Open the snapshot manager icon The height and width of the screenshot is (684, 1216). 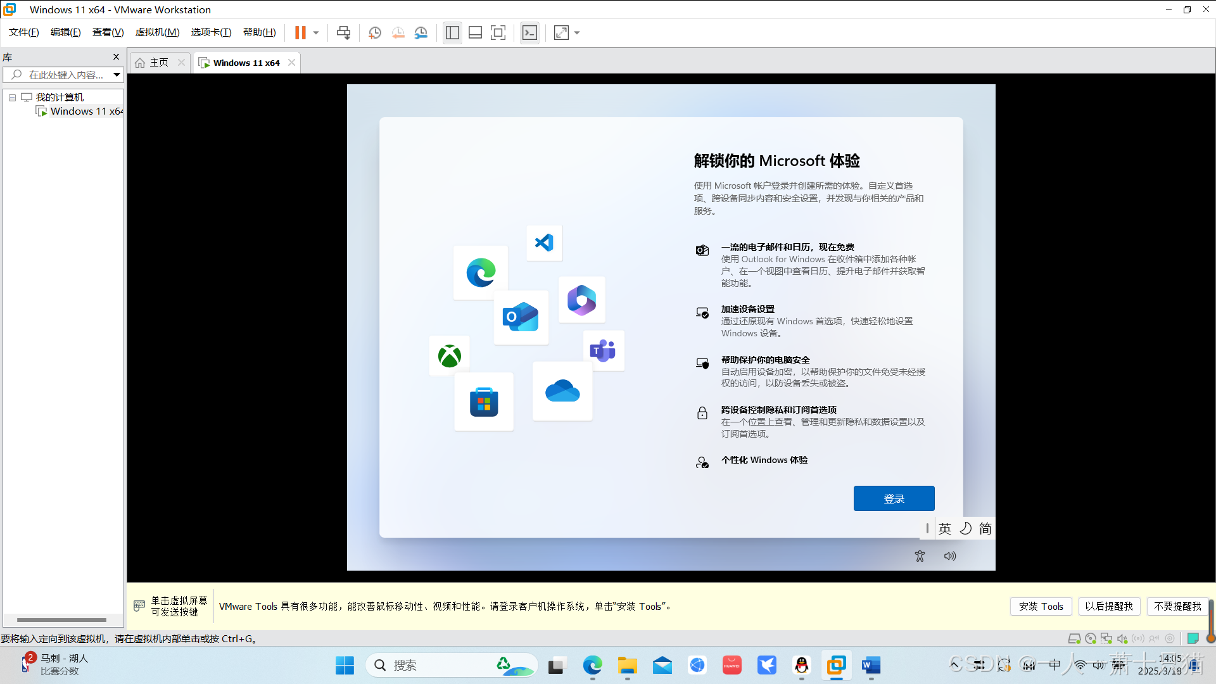pyautogui.click(x=421, y=33)
